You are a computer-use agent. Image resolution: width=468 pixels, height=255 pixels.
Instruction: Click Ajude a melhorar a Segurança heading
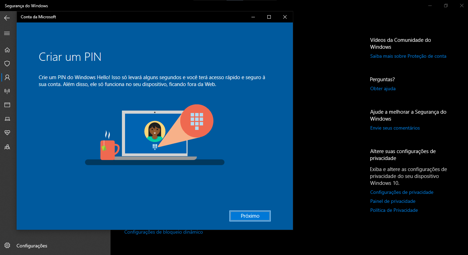point(408,115)
